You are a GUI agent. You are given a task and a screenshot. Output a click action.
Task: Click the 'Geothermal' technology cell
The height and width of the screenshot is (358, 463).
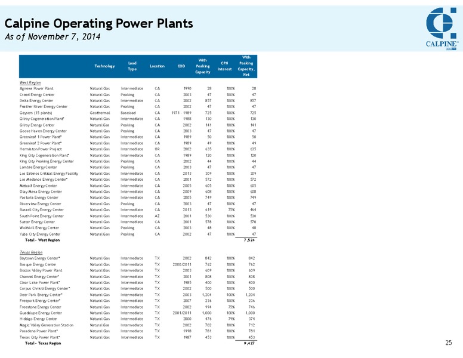tap(100, 113)
